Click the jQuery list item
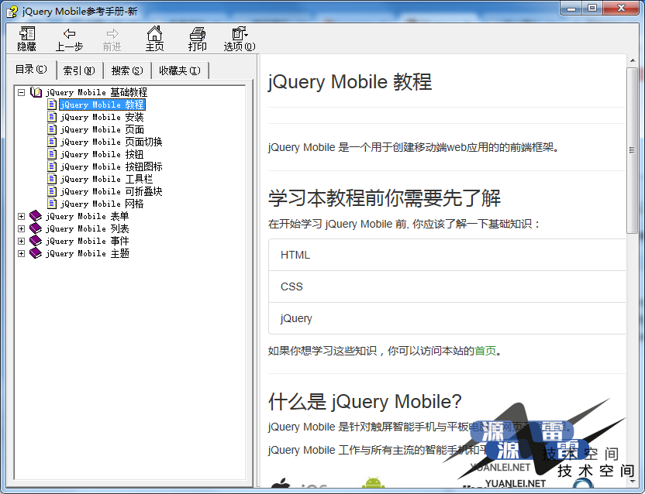645x494 pixels. tap(447, 318)
